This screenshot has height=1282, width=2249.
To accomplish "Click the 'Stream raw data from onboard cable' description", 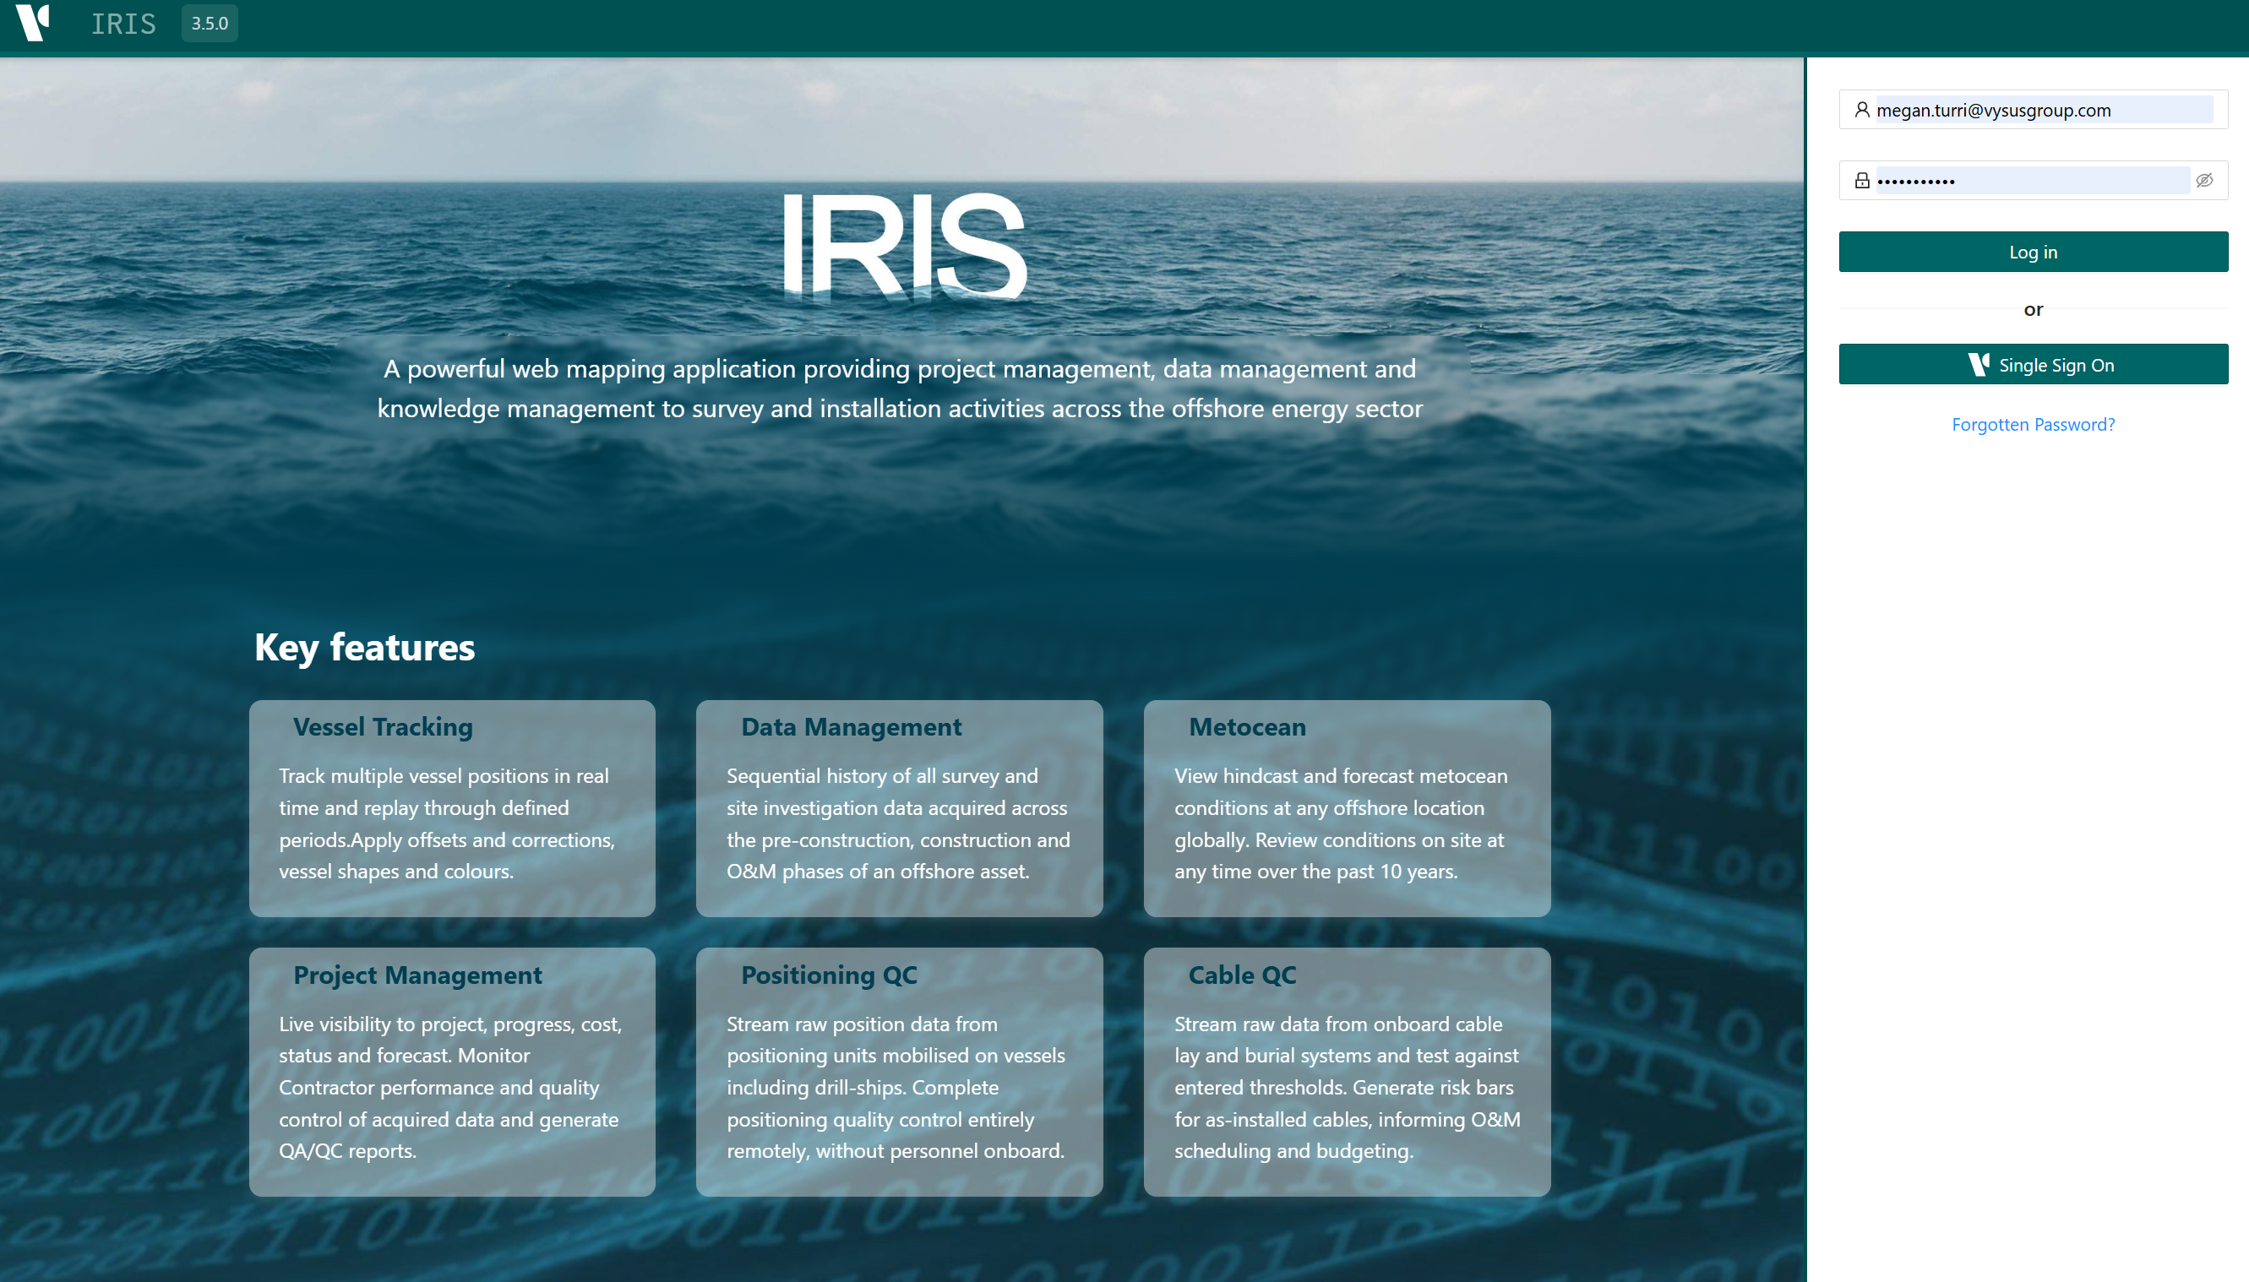I will click(x=1348, y=1088).
